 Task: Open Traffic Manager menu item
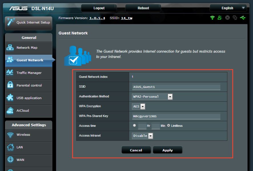click(29, 73)
